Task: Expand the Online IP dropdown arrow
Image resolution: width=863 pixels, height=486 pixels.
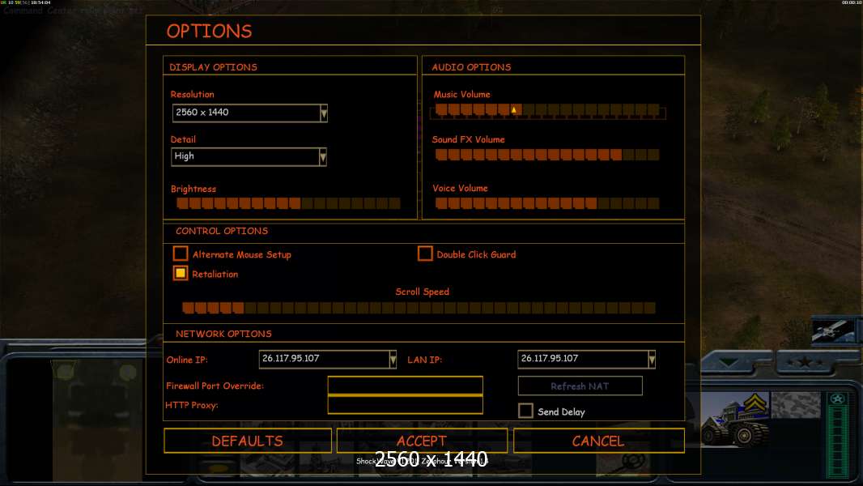Action: (393, 360)
